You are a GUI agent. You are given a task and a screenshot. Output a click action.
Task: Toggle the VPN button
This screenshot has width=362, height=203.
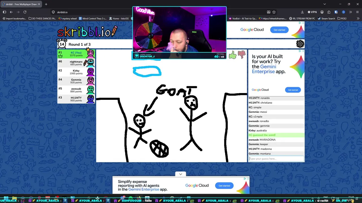[312, 12]
